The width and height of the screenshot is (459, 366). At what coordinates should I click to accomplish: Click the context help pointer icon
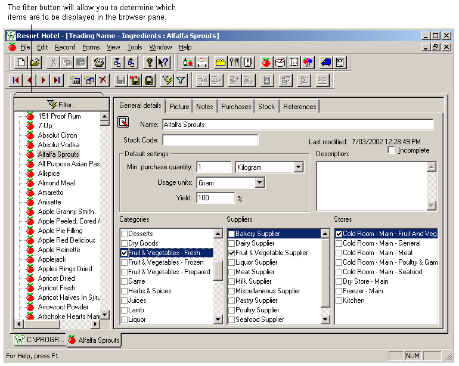163,63
